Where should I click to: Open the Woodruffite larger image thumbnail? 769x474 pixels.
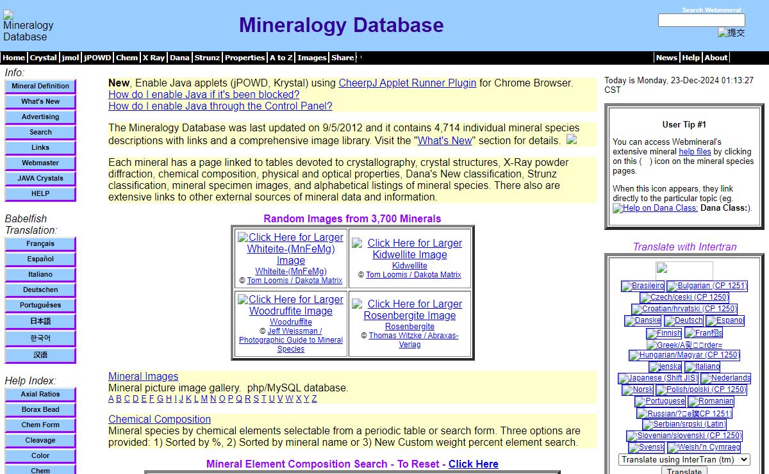pos(290,305)
